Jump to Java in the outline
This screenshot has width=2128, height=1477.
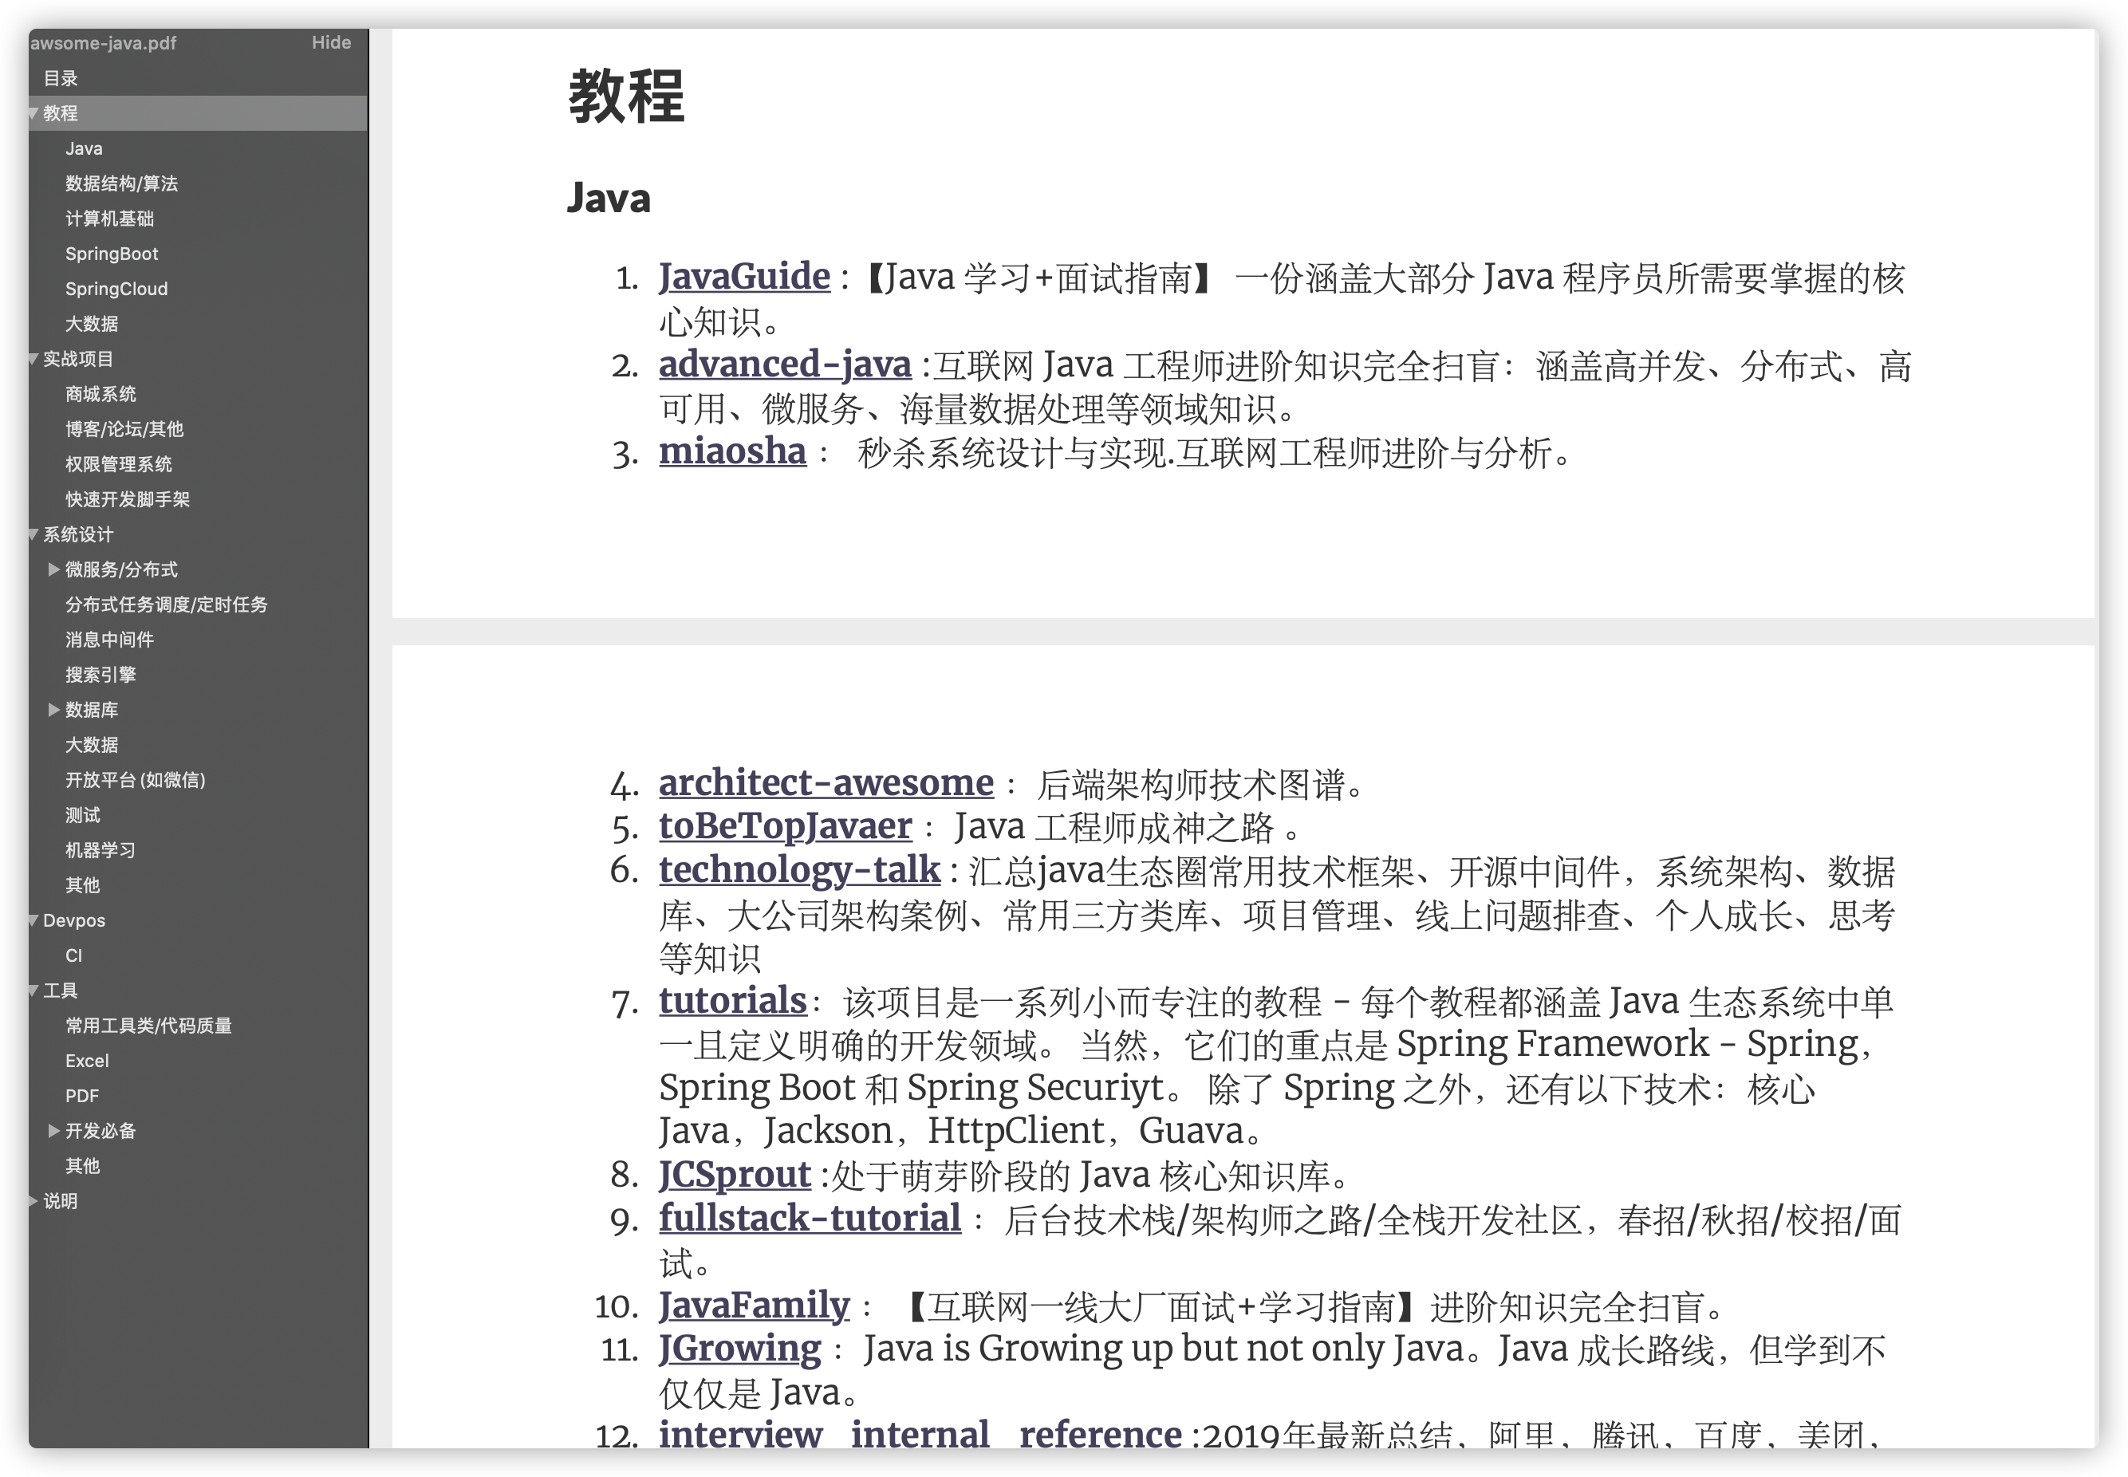pyautogui.click(x=83, y=149)
